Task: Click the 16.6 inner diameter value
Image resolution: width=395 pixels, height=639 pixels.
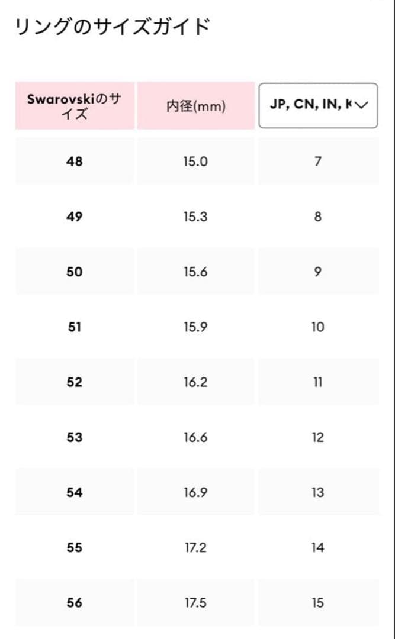Action: 195,437
